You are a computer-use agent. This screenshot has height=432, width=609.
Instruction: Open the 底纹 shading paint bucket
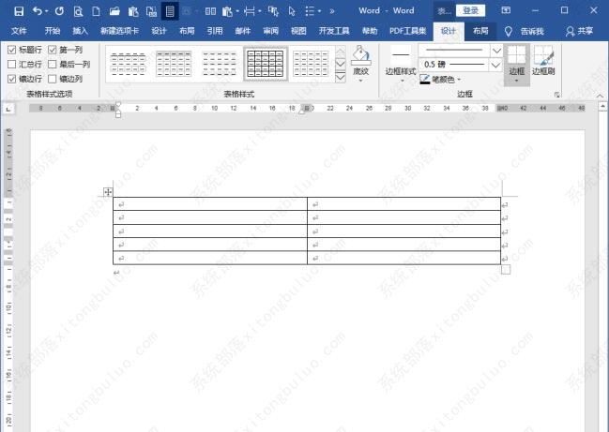tap(361, 56)
